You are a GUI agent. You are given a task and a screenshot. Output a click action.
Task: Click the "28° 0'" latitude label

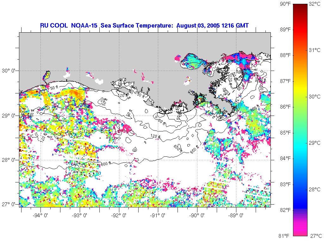[x=9, y=160]
